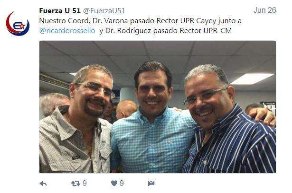Open the direct message envelope icon
Screen dimensions: 292x193
tap(151, 184)
